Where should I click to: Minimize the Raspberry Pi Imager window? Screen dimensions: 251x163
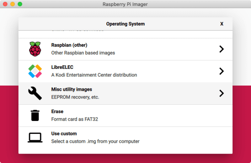point(13,4)
